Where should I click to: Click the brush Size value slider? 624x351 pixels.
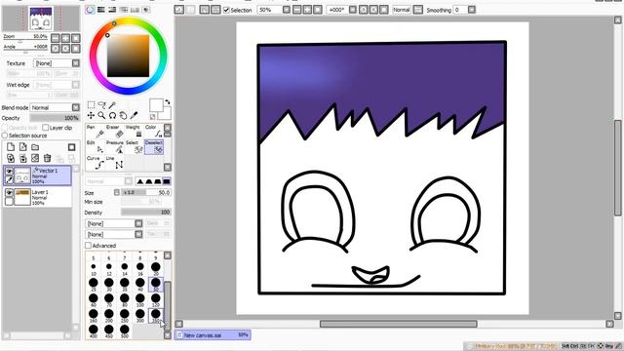tap(146, 192)
